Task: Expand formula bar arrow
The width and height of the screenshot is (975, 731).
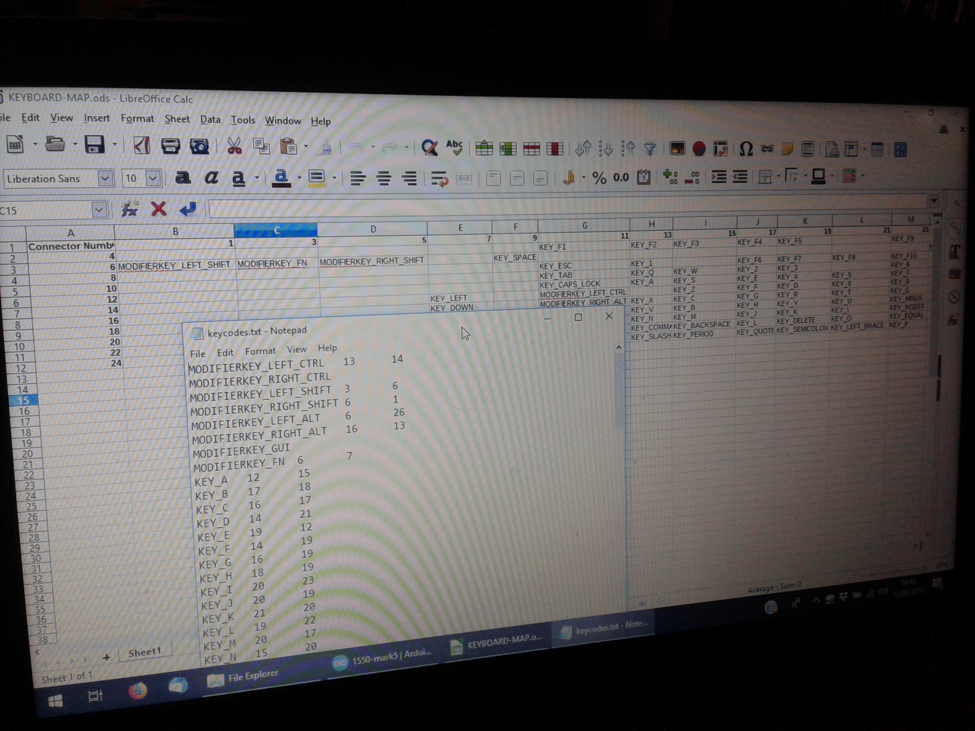Action: [934, 201]
